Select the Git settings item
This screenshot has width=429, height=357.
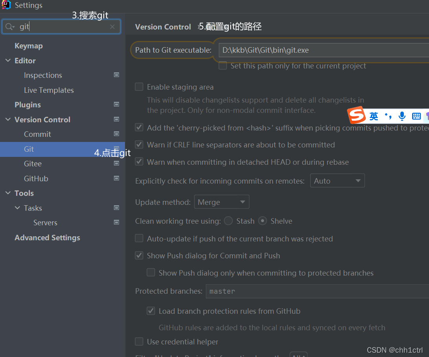pos(62,149)
